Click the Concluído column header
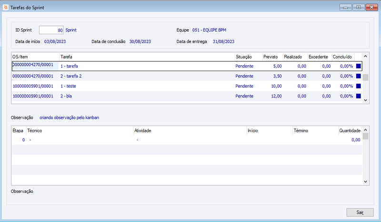This screenshot has height=222, width=381. click(x=343, y=57)
